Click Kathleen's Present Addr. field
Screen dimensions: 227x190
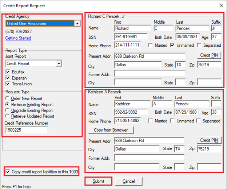[150, 140]
